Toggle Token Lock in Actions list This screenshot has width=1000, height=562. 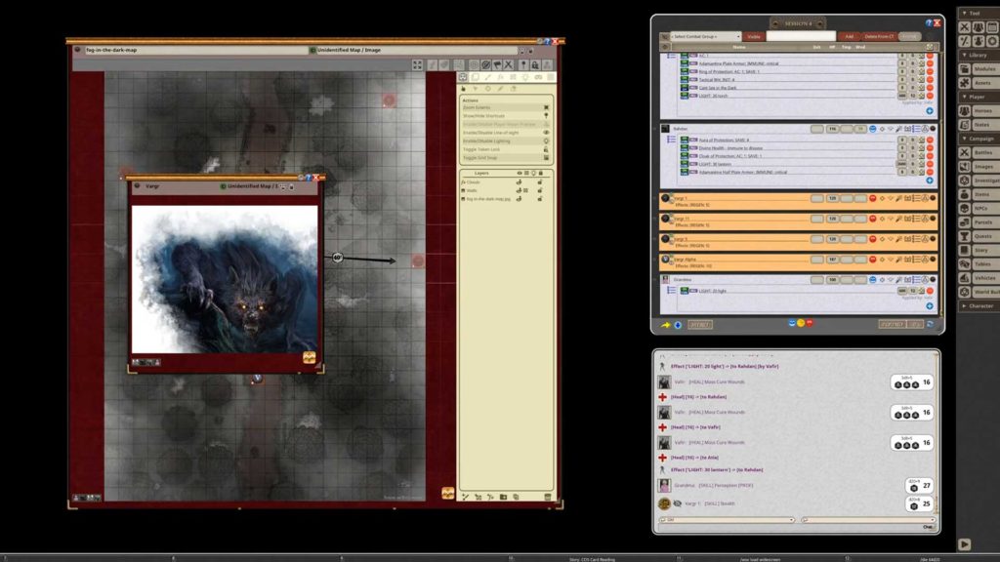click(505, 149)
